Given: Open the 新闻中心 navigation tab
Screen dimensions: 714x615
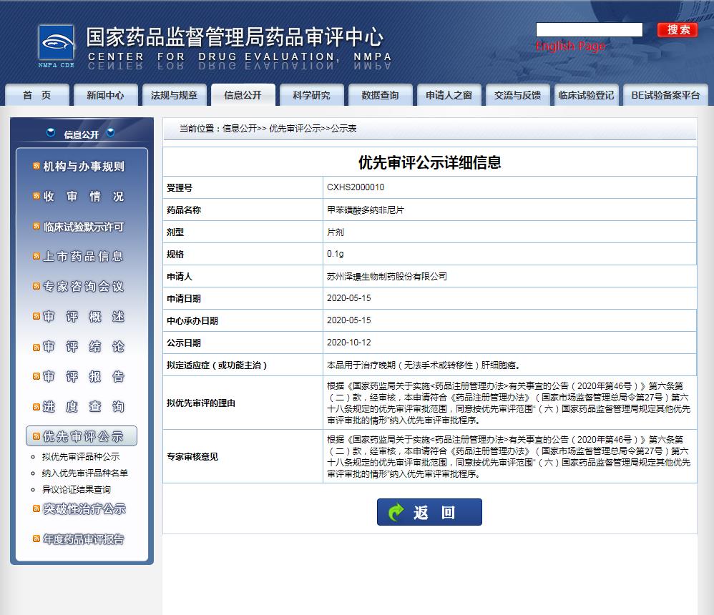Looking at the screenshot, I should coord(106,94).
